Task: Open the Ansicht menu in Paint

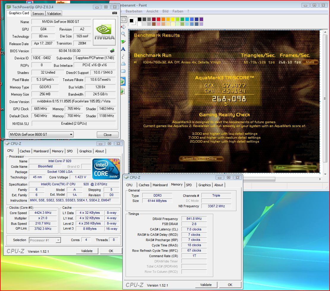Action: click(x=152, y=11)
